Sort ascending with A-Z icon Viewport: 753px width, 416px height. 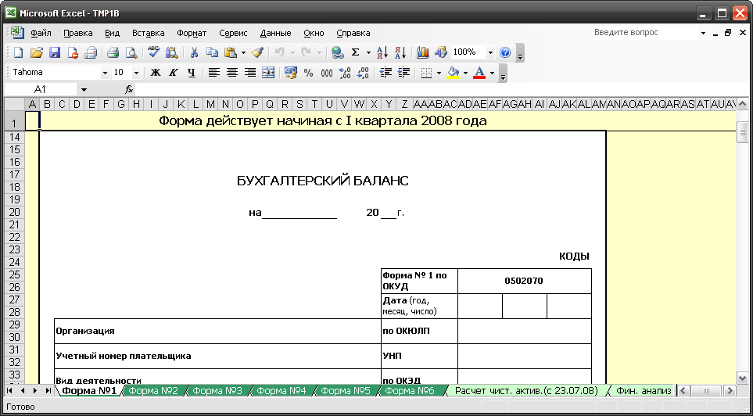point(382,52)
